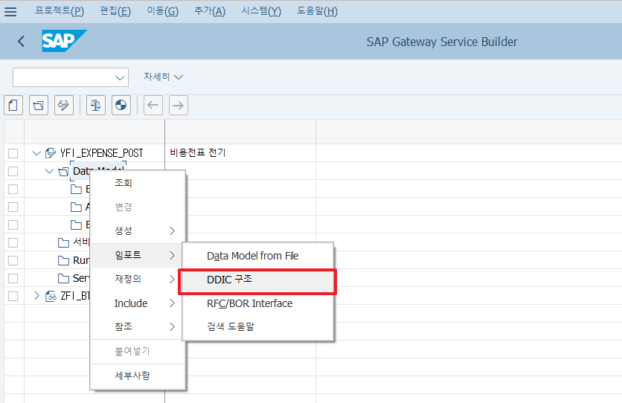The image size is (622, 403).
Task: Open the 추가(A) menu
Action: pyautogui.click(x=210, y=11)
